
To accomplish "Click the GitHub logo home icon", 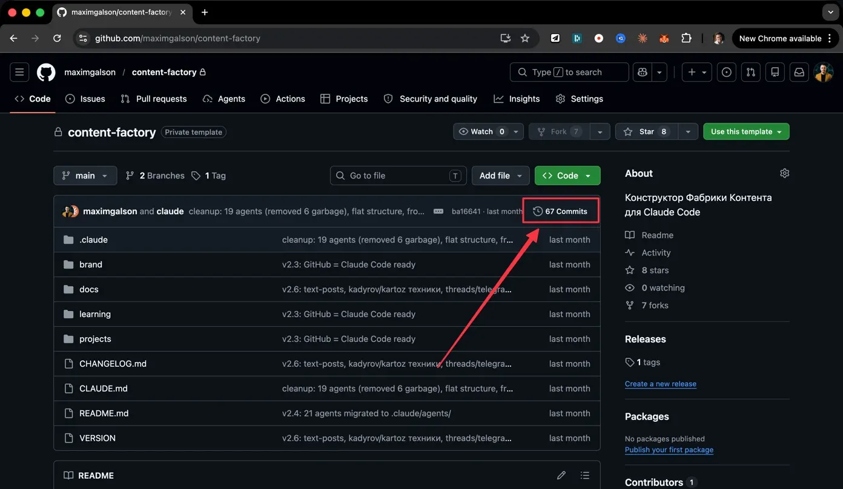I will tap(46, 72).
